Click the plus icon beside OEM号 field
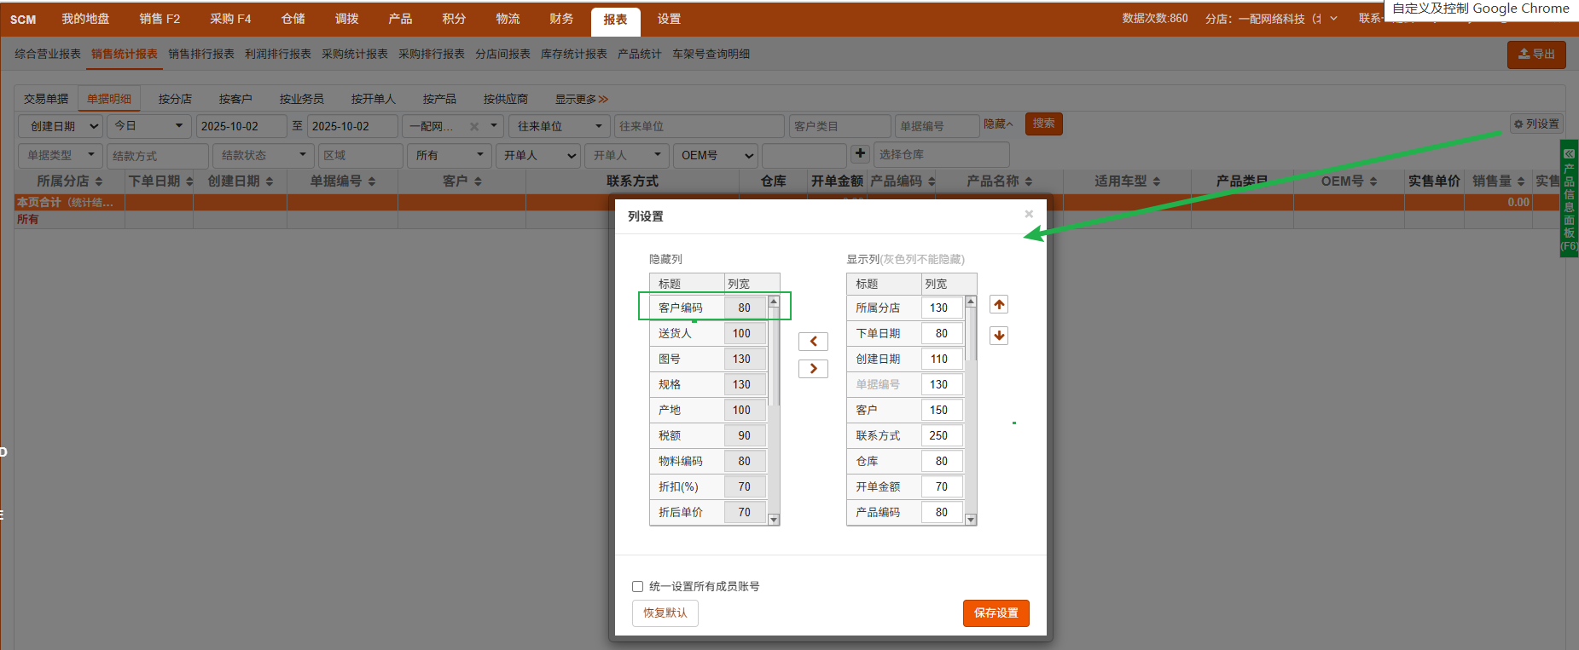This screenshot has width=1579, height=650. click(x=860, y=154)
